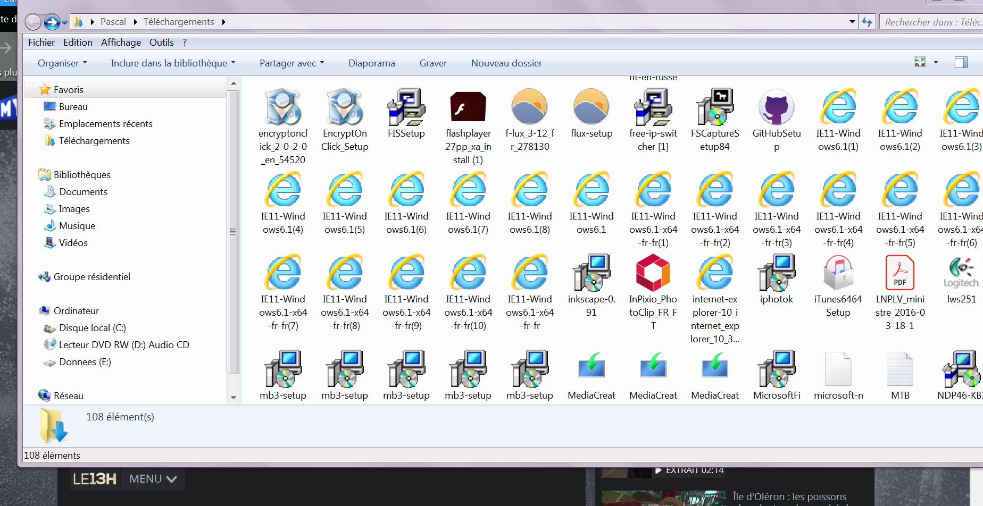
Task: Select the inkscape-0.91 installer icon
Action: 592,273
